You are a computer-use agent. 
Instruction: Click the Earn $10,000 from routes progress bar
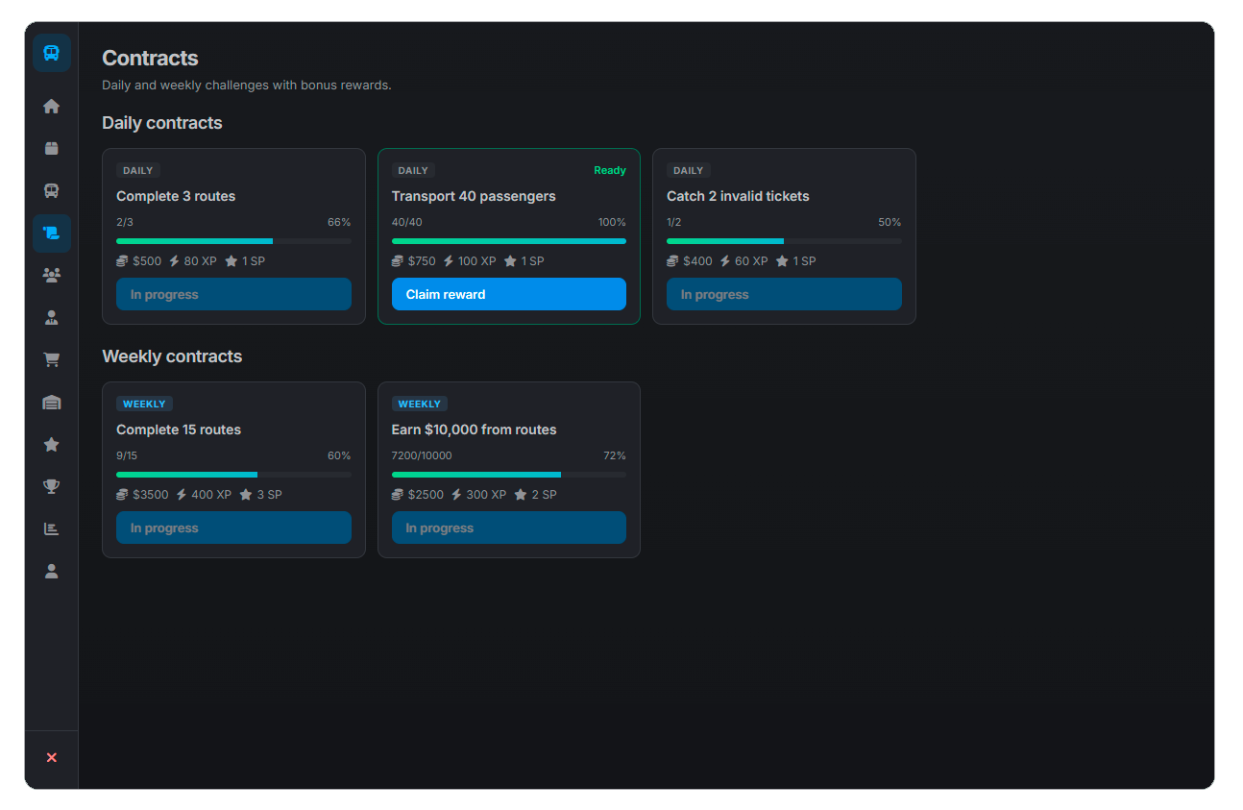coord(509,475)
